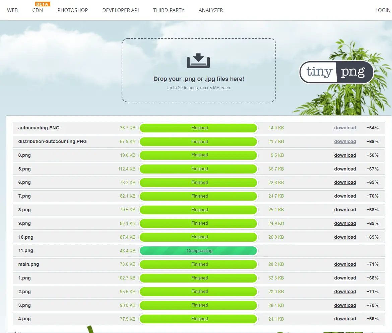This screenshot has width=392, height=333.
Task: Select the file name 0.png
Action: 24,155
